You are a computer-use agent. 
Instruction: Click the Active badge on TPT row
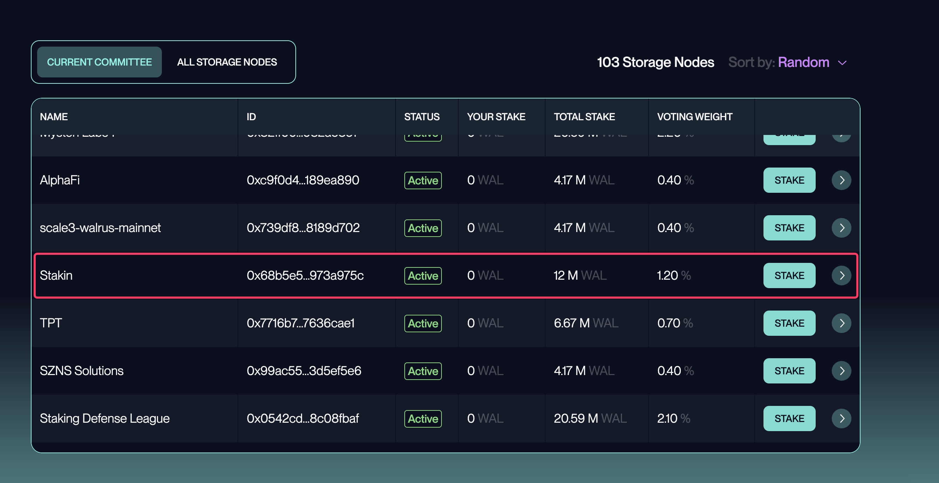pos(423,323)
